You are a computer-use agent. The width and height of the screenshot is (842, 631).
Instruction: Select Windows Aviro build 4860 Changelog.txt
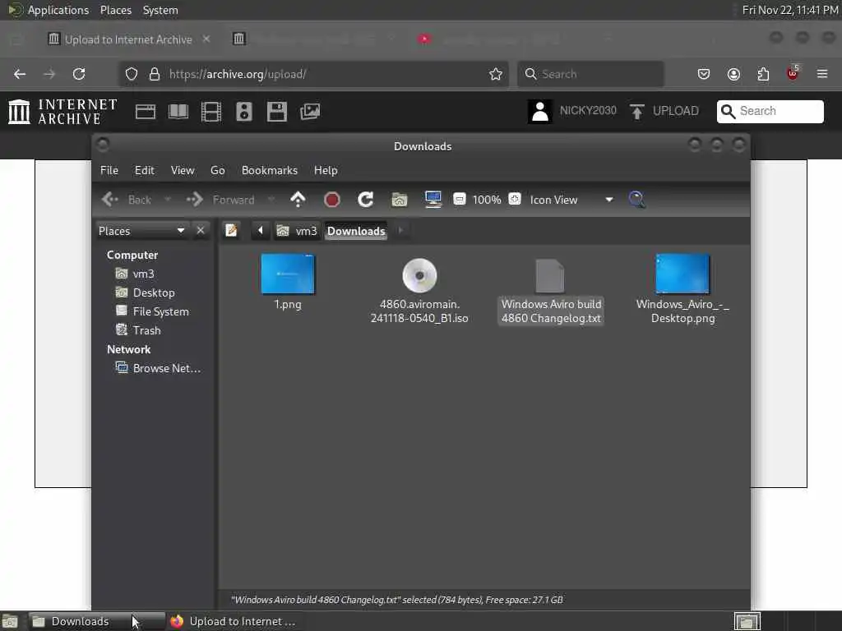click(551, 292)
